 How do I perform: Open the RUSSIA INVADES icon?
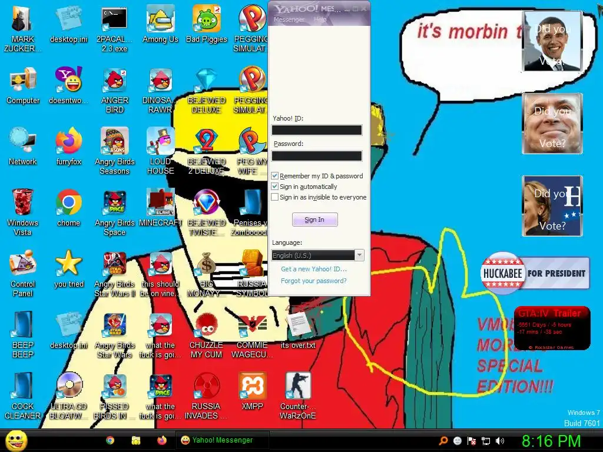(x=207, y=395)
